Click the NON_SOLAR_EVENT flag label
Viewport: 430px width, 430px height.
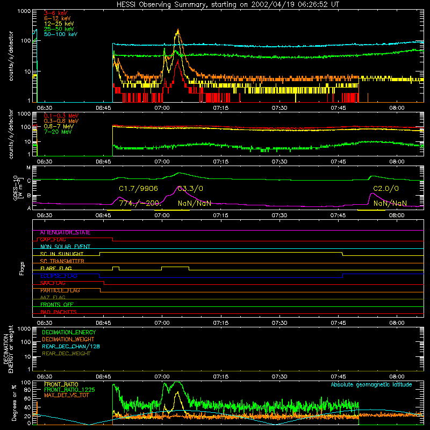[x=65, y=247]
